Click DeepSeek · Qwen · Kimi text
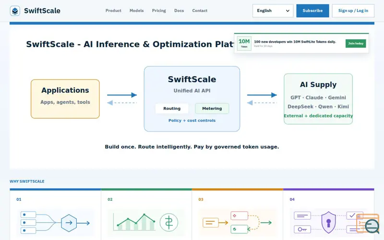Screen dimensions: 384x240 tap(318, 107)
